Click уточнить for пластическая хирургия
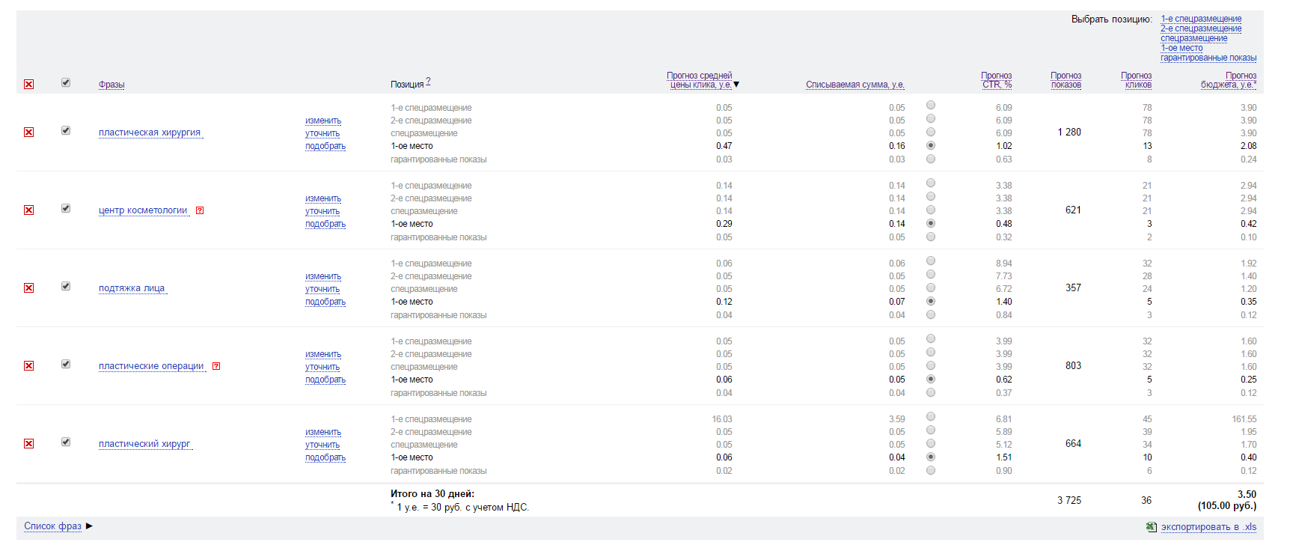The image size is (1290, 551). tap(322, 133)
